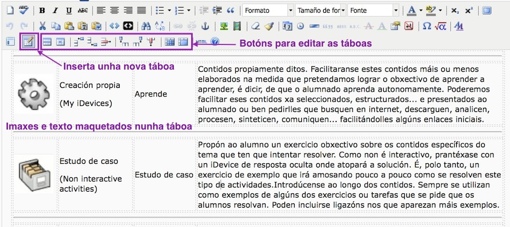Paste content from Word
Viewport: 510px width, 227px height.
(x=96, y=26)
